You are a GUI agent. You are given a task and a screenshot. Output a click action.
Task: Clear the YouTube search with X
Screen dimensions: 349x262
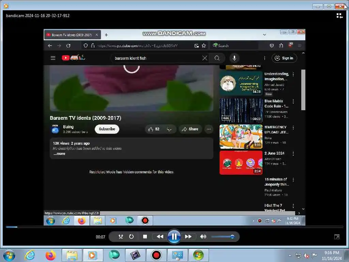tap(204, 58)
